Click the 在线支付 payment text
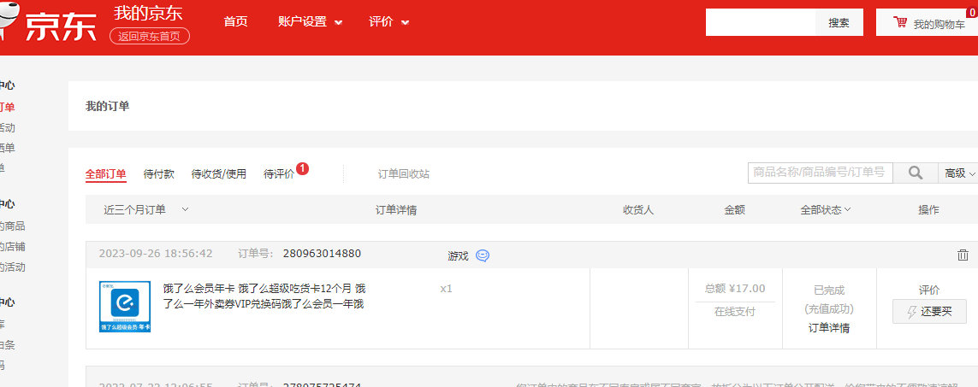Image resolution: width=978 pixels, height=387 pixels. [x=735, y=312]
